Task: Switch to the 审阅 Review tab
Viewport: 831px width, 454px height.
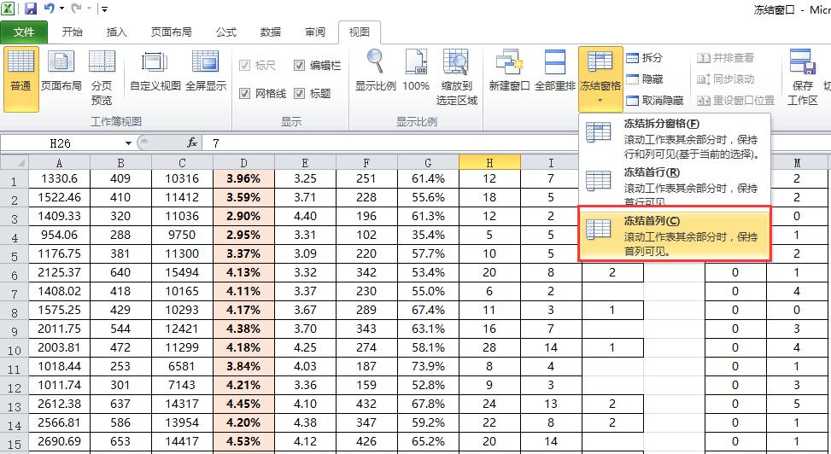Action: coord(315,32)
